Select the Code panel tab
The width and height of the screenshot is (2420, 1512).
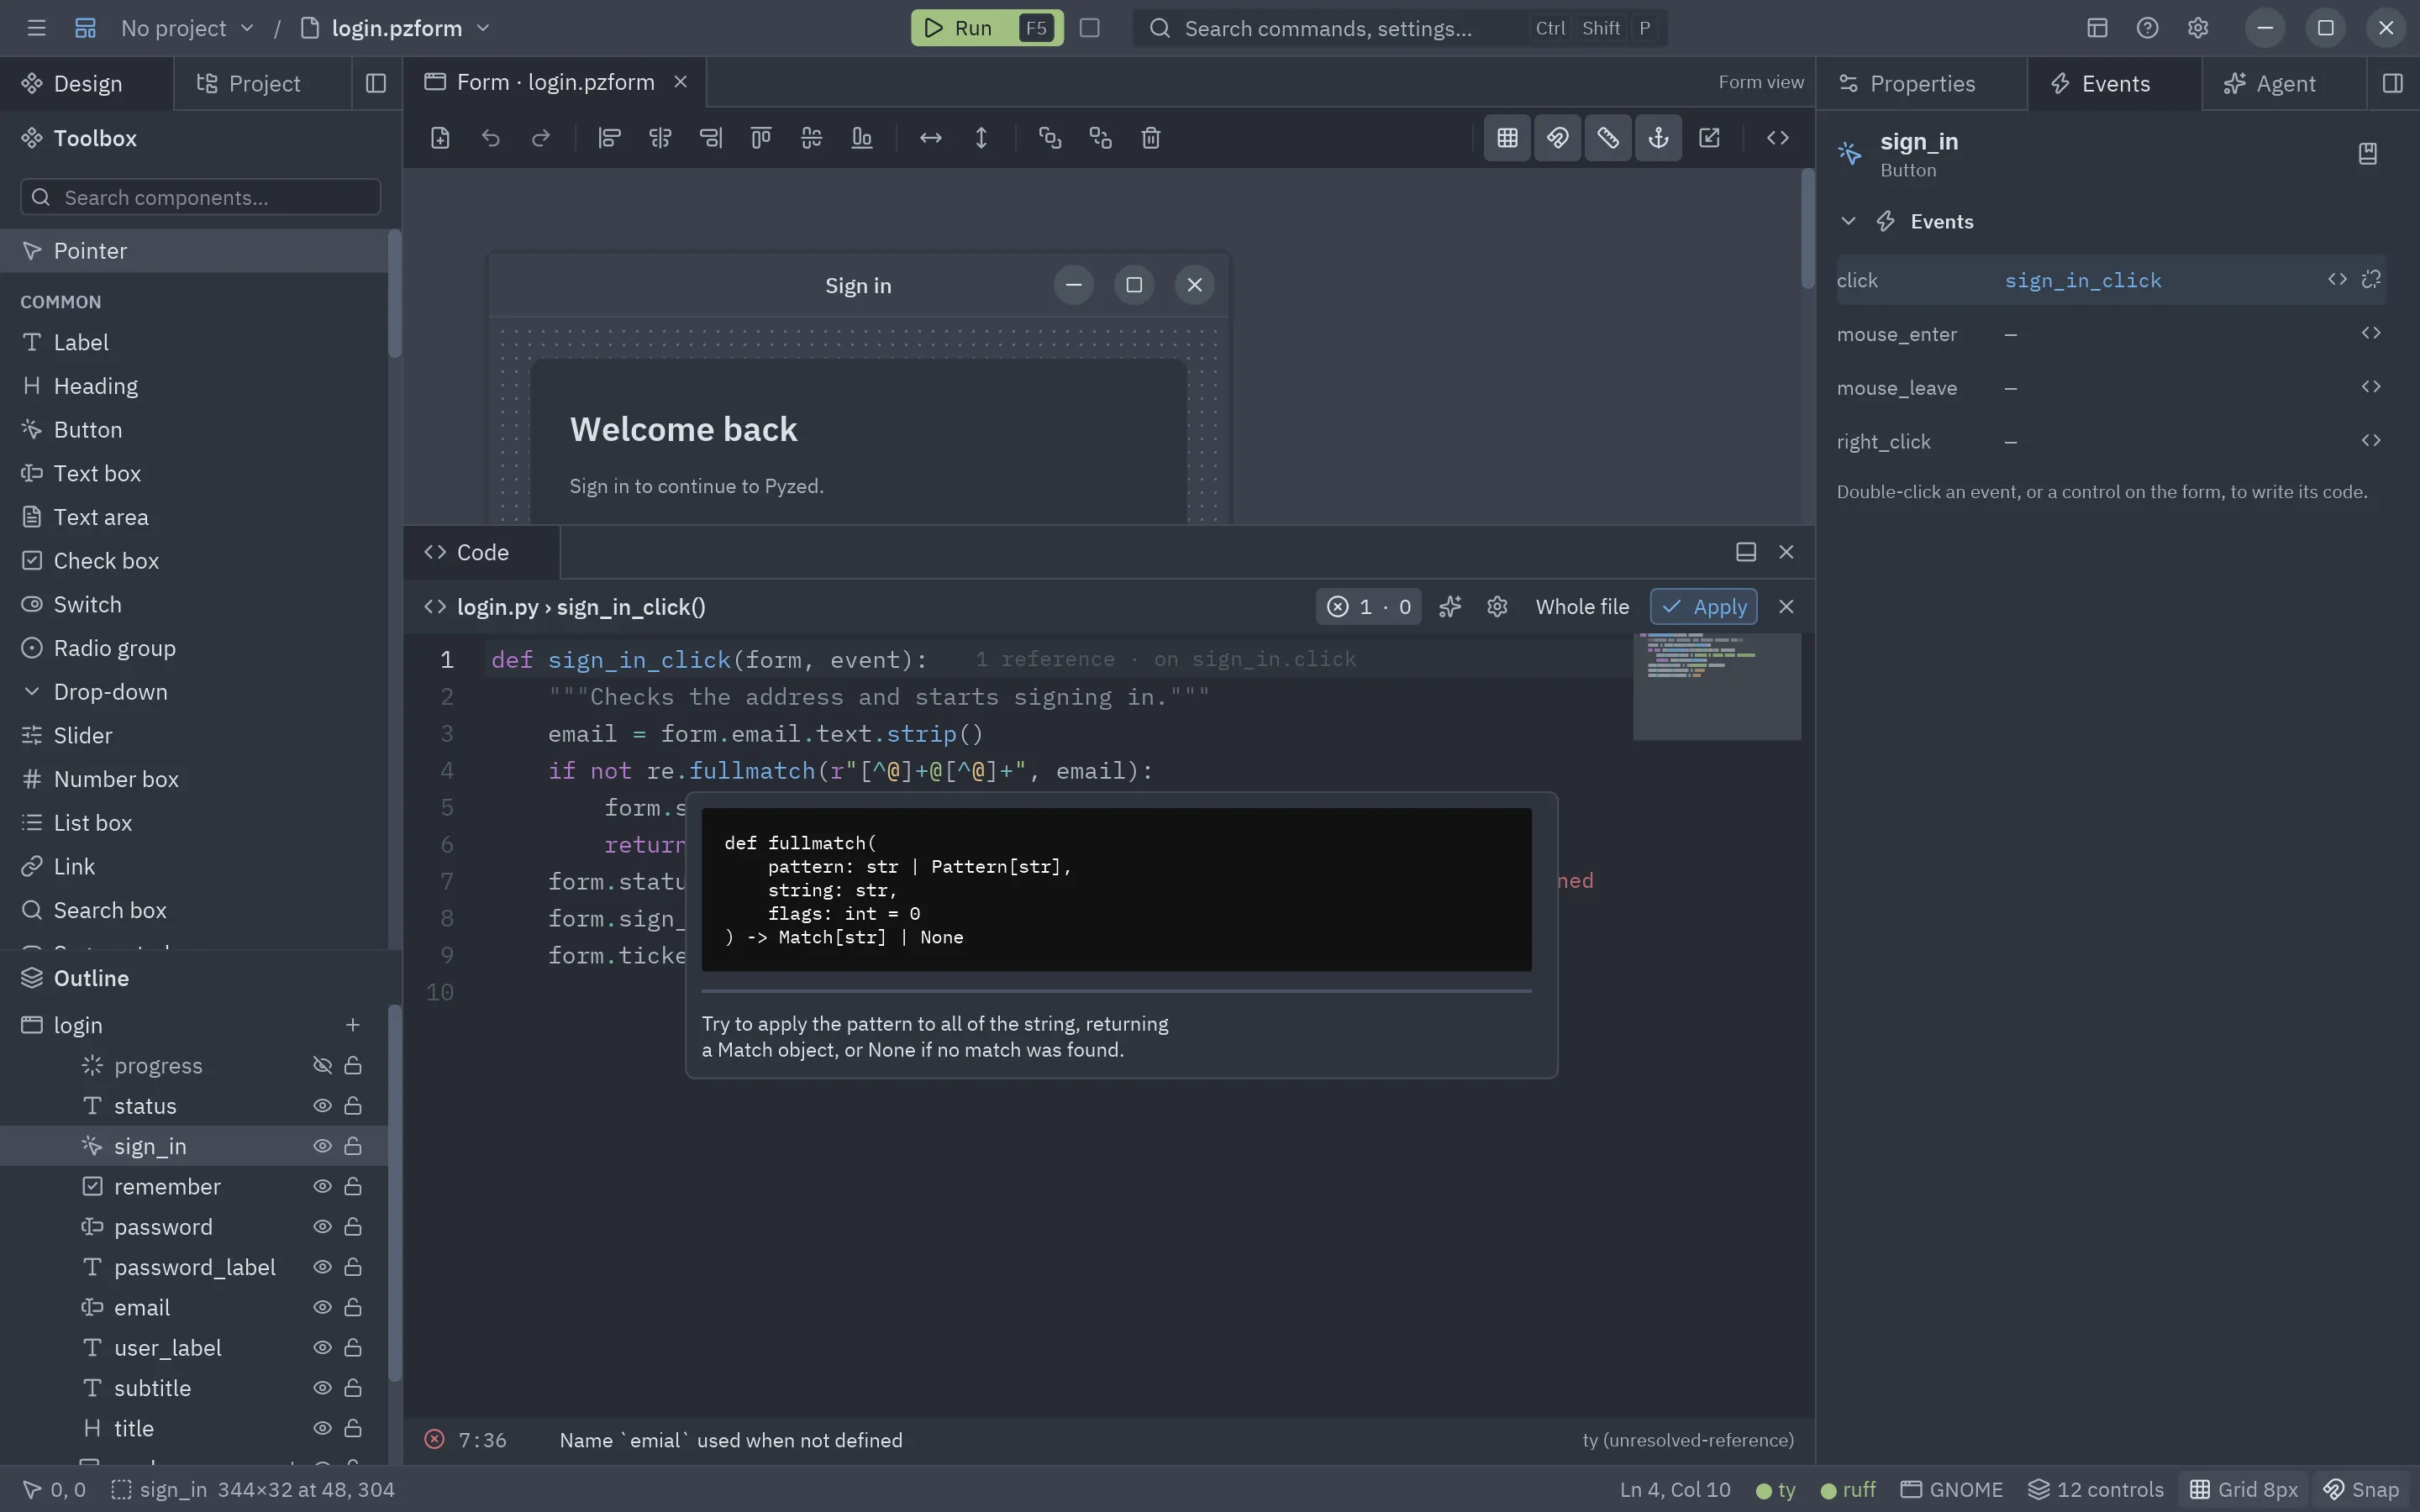[x=481, y=553]
